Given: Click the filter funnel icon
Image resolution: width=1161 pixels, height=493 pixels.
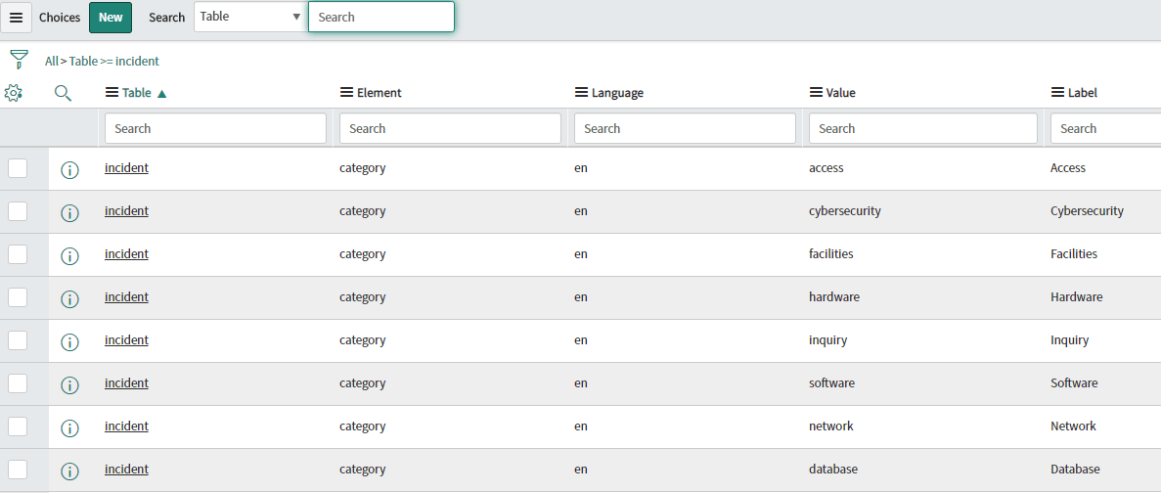Looking at the screenshot, I should pyautogui.click(x=19, y=60).
